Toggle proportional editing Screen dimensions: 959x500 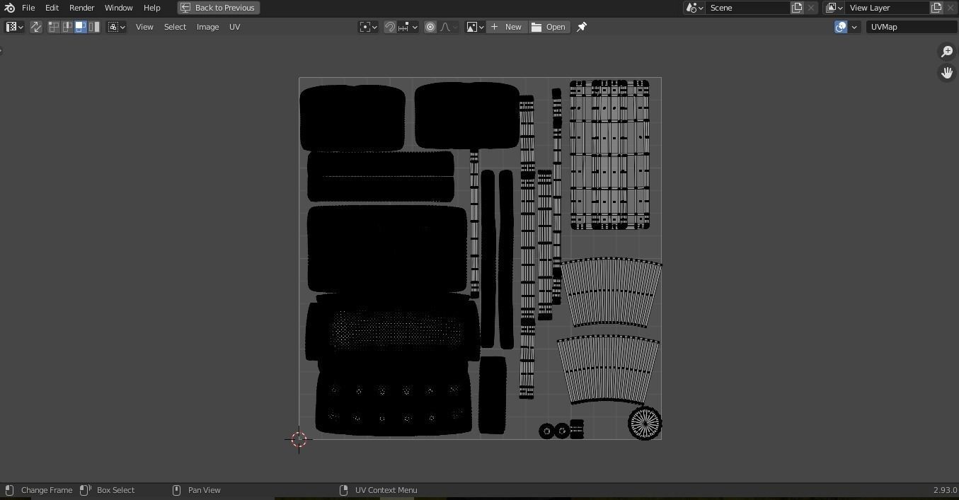pyautogui.click(x=430, y=27)
